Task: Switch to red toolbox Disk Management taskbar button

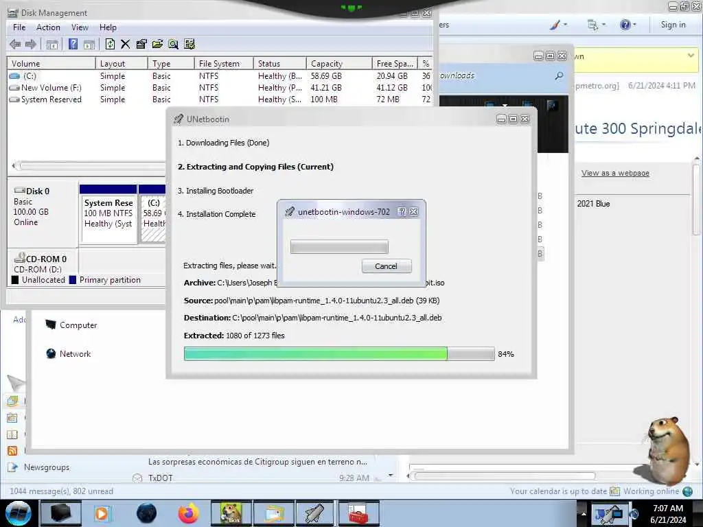Action: coord(358,513)
